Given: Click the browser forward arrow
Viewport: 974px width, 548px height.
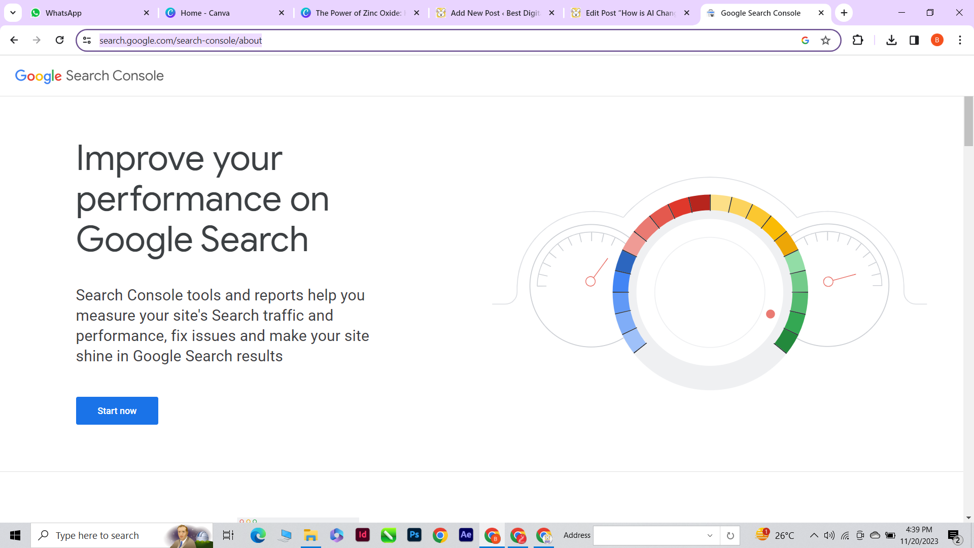Looking at the screenshot, I should click(x=37, y=40).
